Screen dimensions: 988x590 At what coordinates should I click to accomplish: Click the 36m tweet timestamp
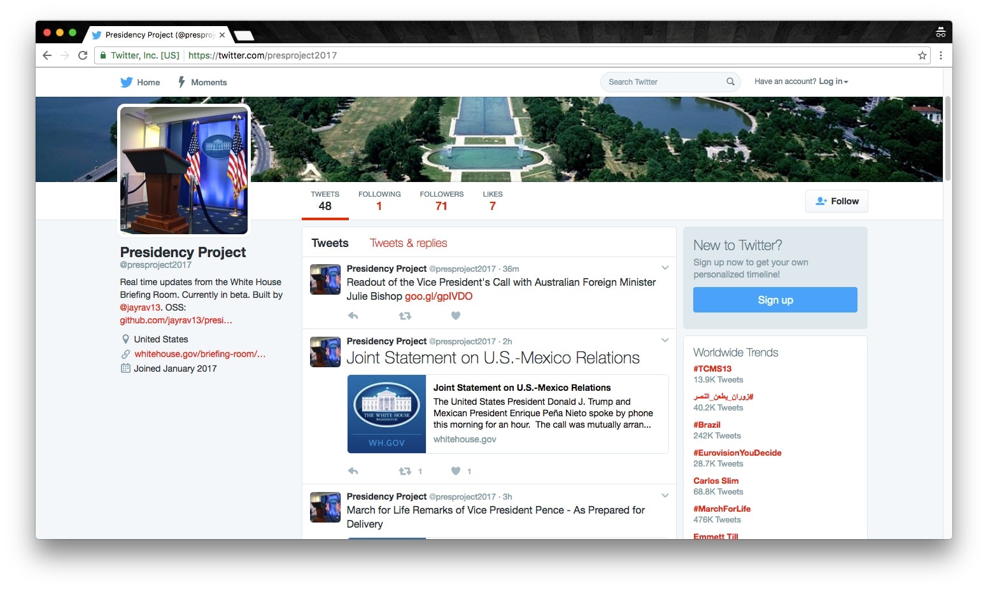click(x=511, y=269)
